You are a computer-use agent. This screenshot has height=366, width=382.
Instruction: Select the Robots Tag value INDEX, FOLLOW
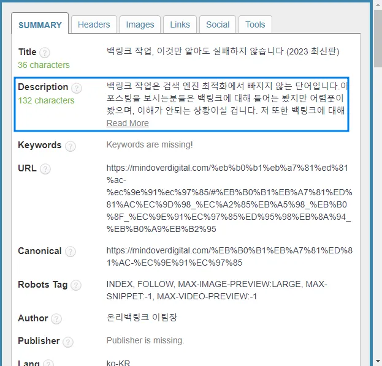pos(216,290)
